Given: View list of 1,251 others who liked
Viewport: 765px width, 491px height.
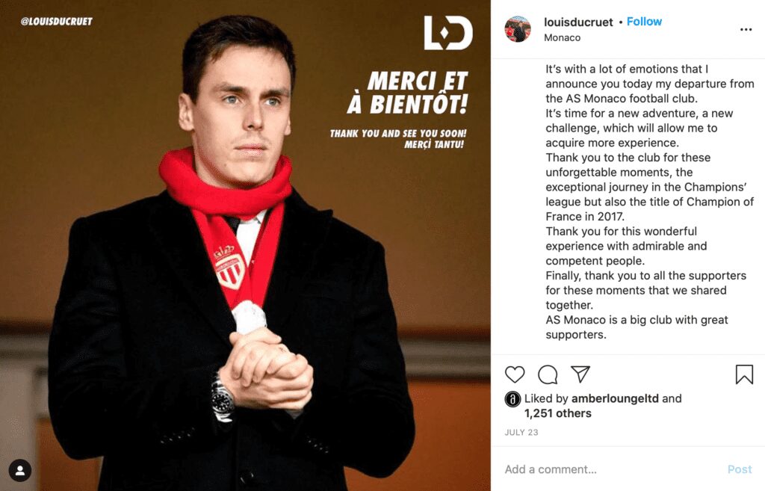Looking at the screenshot, I should pos(557,413).
